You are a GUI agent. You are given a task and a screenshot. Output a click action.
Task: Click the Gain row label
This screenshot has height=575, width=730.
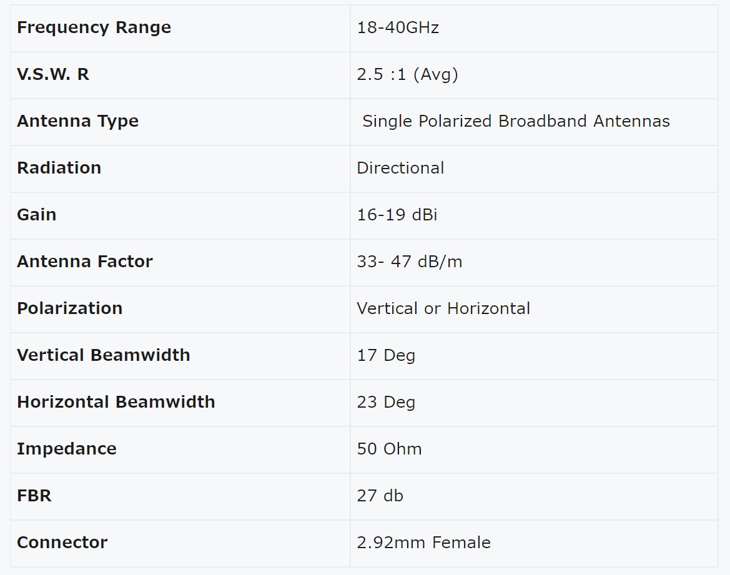click(x=37, y=215)
